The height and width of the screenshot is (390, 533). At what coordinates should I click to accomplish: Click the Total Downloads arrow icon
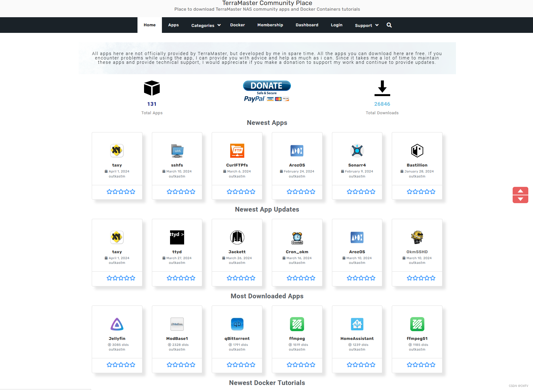pos(382,88)
